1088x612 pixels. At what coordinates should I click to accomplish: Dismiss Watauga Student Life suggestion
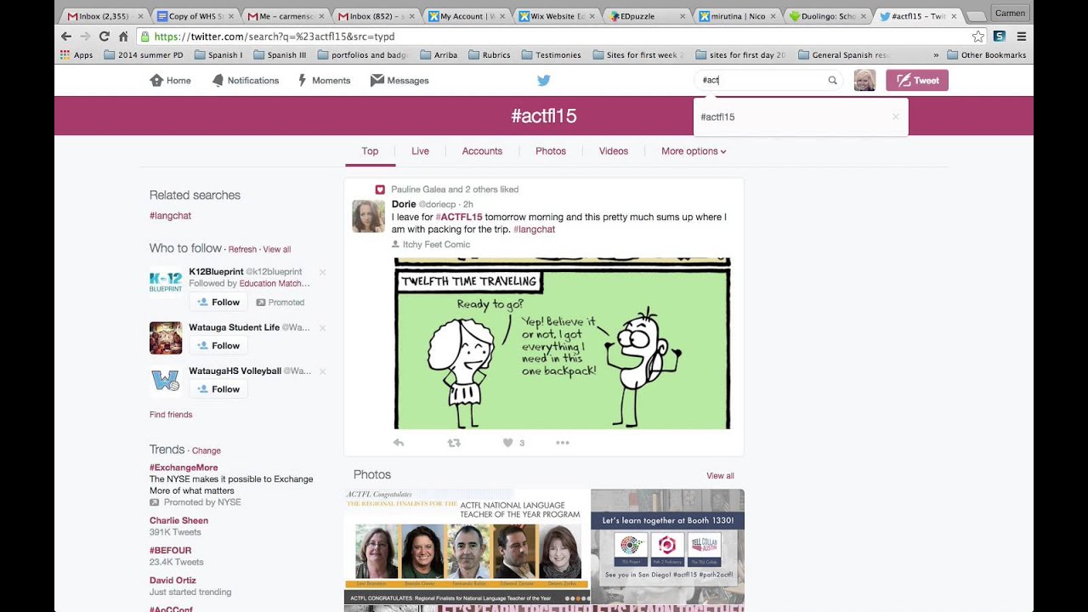click(322, 327)
